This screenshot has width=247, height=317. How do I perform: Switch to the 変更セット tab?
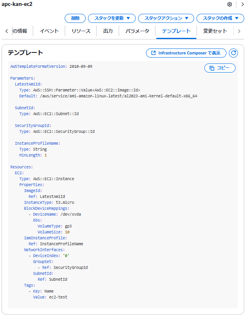pyautogui.click(x=215, y=31)
